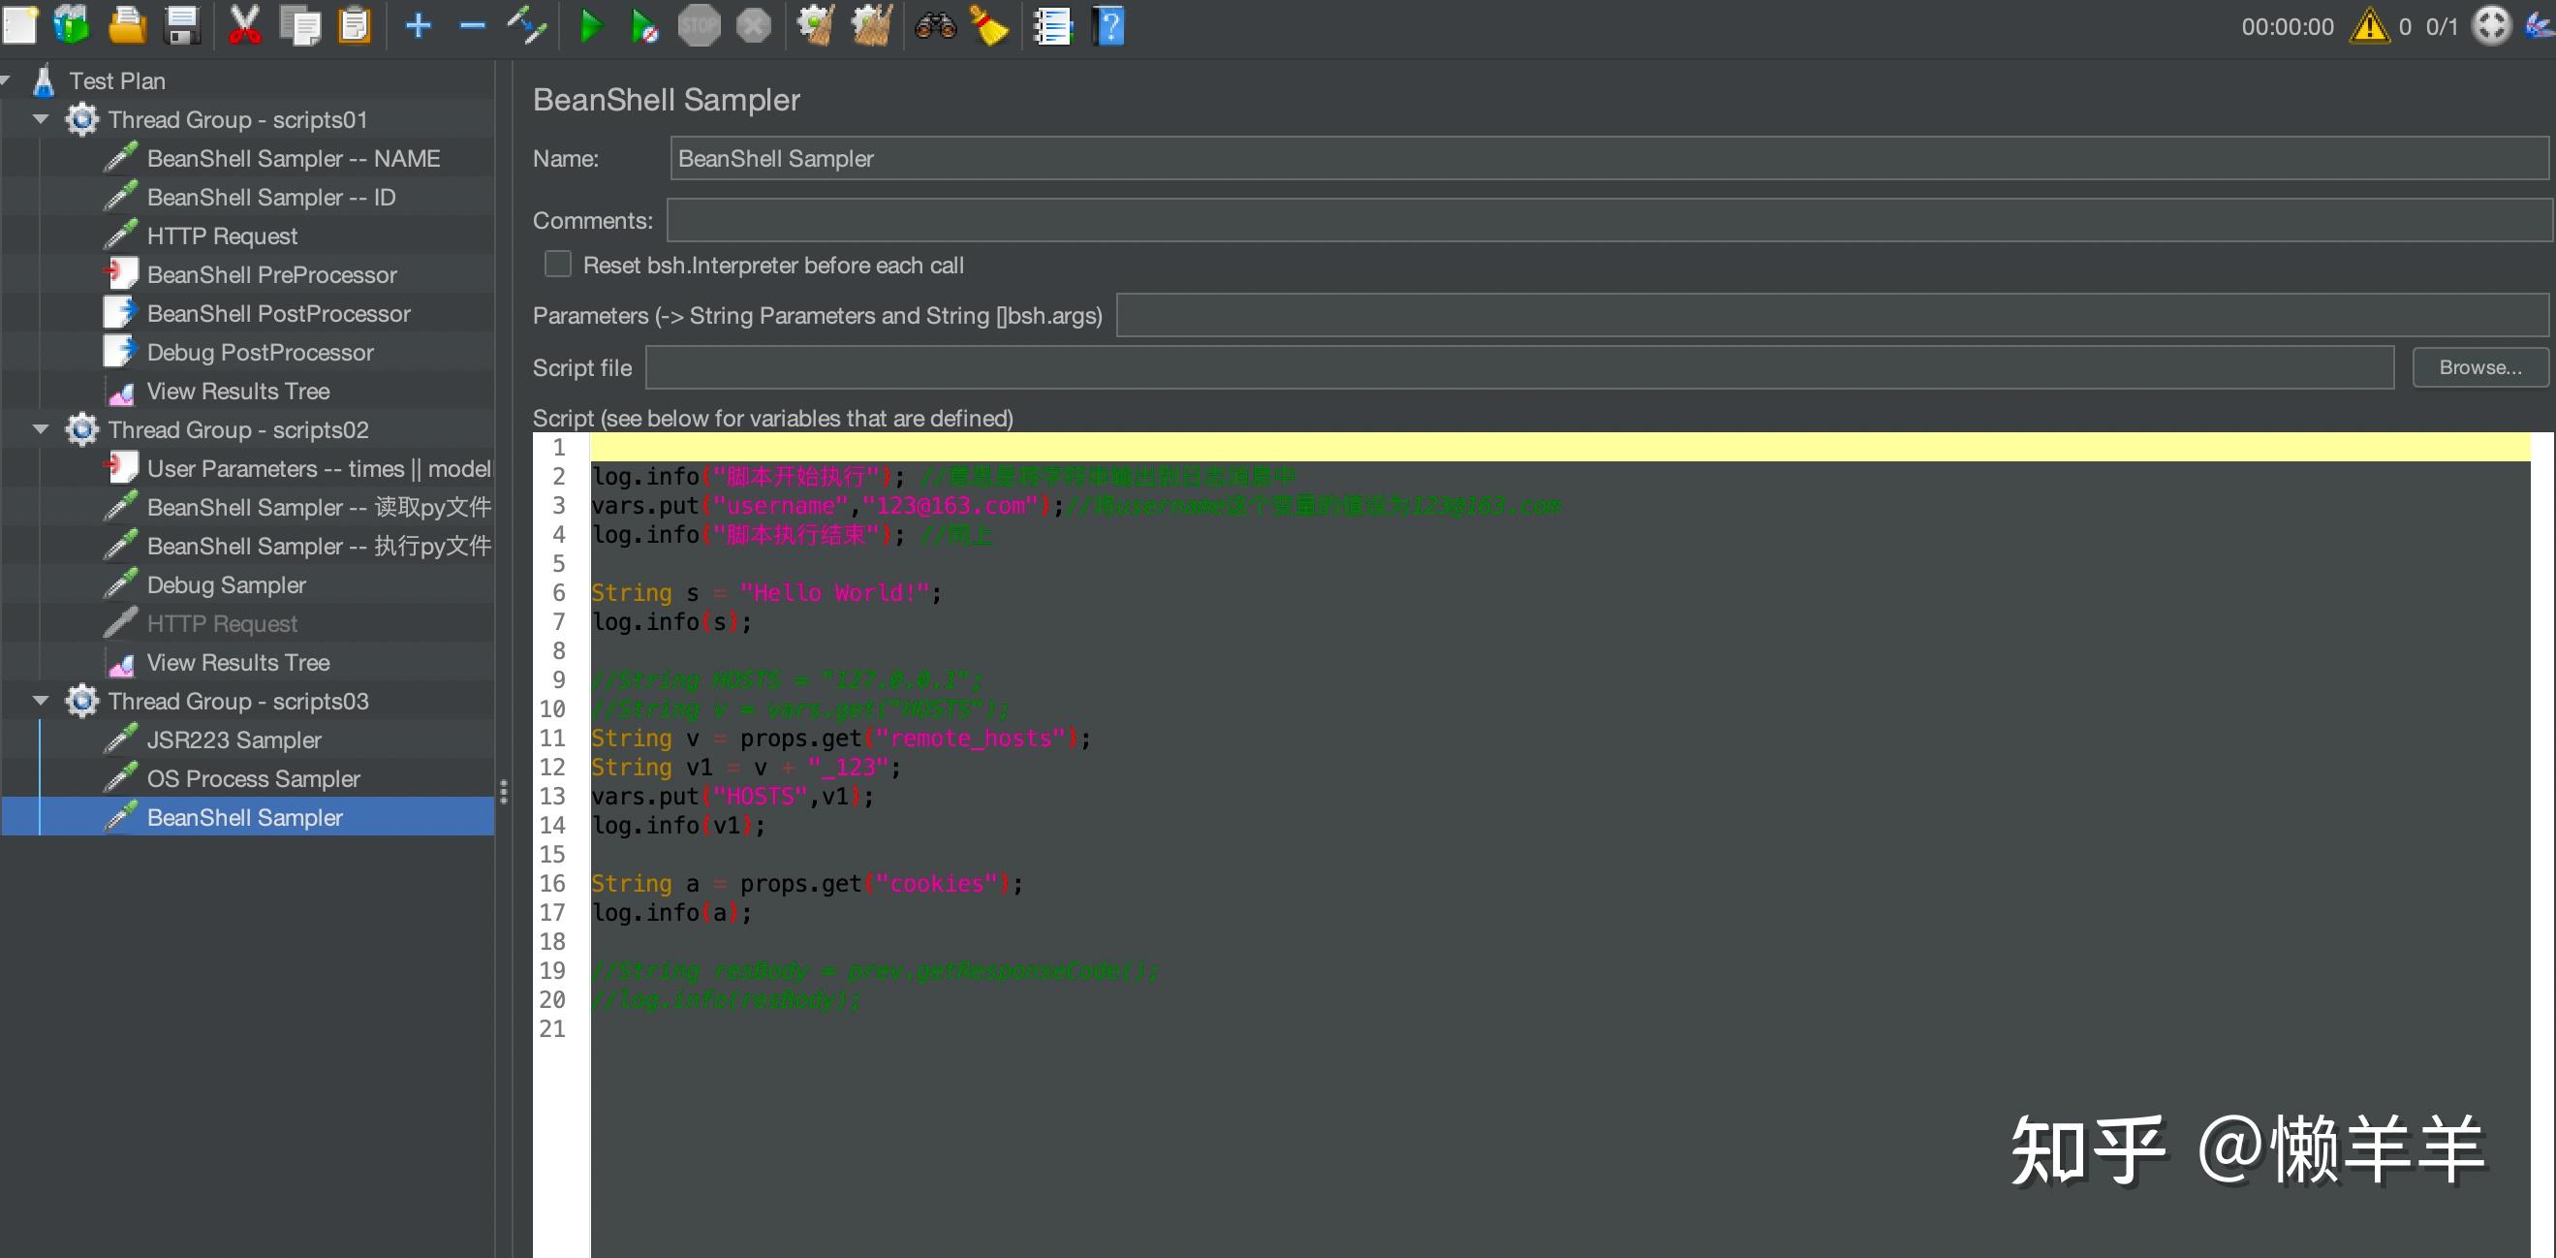Select OS Process Sampler in the tree
The image size is (2556, 1258).
coord(253,778)
